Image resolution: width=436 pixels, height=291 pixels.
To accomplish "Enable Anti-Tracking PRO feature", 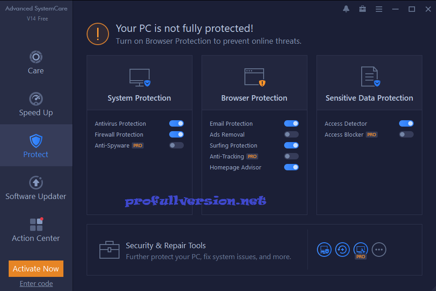I will (291, 156).
